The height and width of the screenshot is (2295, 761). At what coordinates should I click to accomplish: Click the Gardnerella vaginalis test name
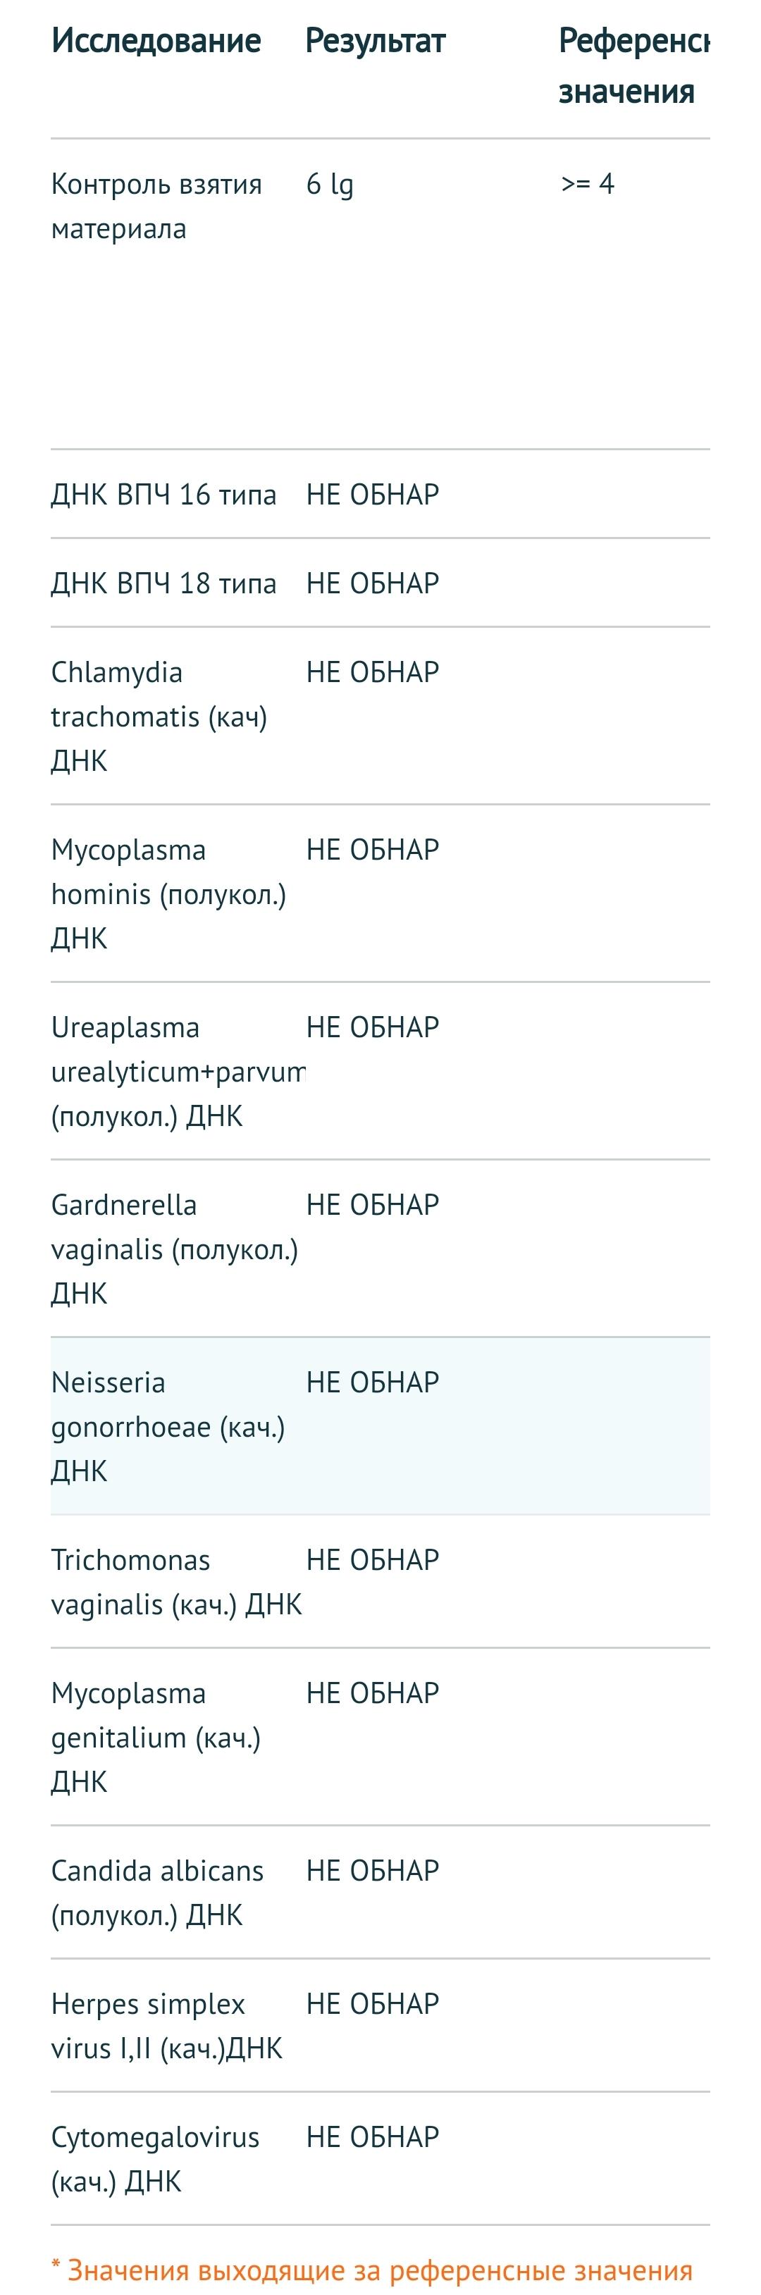[x=174, y=1248]
